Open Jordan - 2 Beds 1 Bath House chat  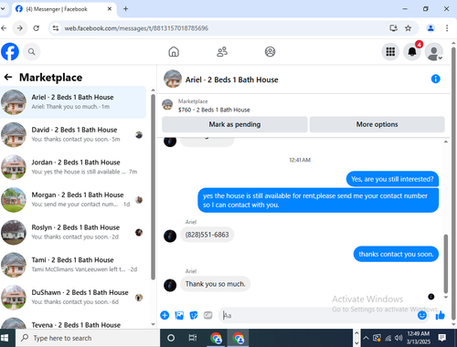click(x=73, y=167)
